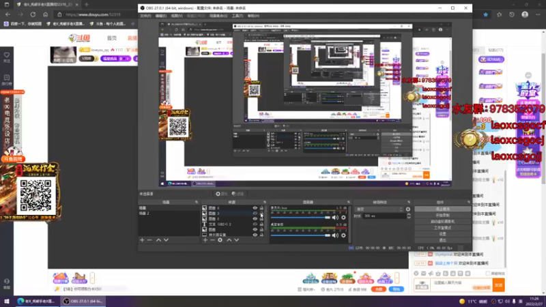Toggle visibility of 图像 4 source
The width and height of the screenshot is (546, 307).
click(255, 208)
